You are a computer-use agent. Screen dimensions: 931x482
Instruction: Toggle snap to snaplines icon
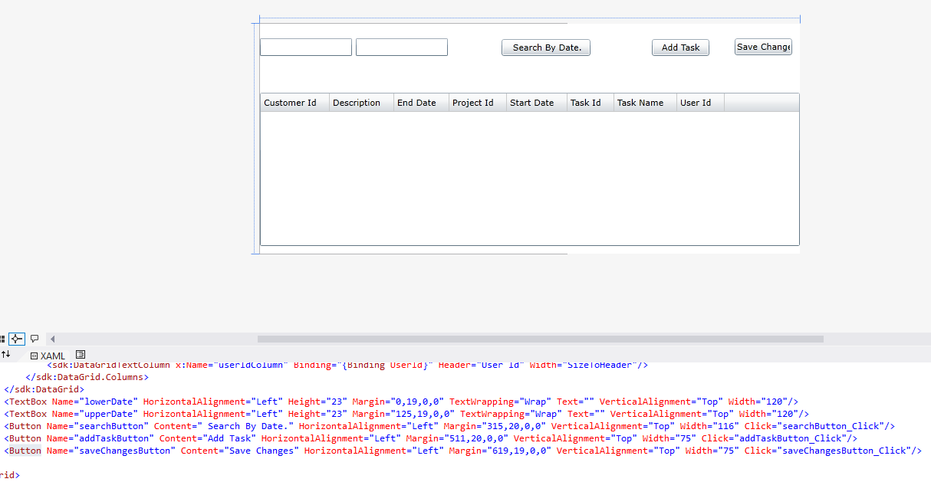[17, 339]
